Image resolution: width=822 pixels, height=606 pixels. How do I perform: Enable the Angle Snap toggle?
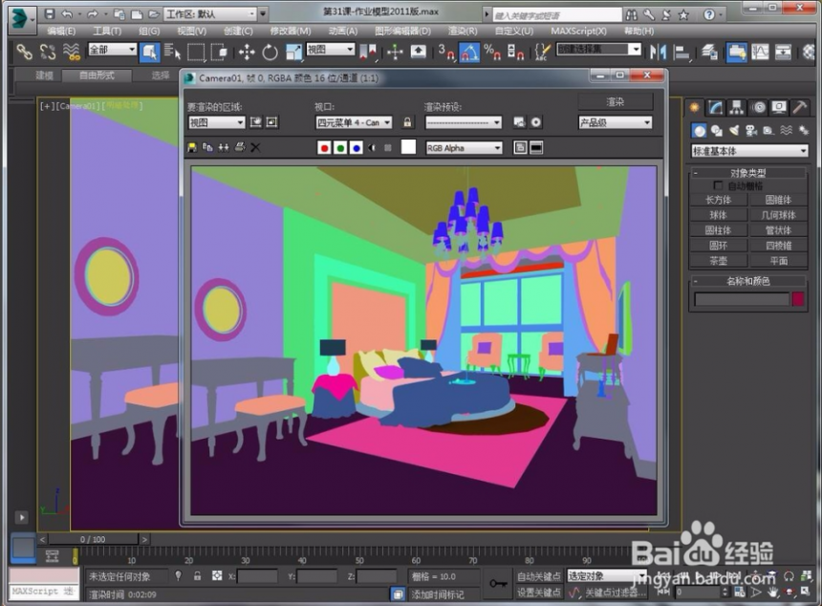click(469, 52)
